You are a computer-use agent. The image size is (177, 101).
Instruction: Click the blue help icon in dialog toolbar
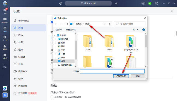(144, 30)
